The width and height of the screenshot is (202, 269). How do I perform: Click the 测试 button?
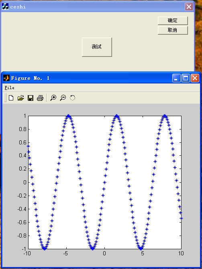point(97,47)
